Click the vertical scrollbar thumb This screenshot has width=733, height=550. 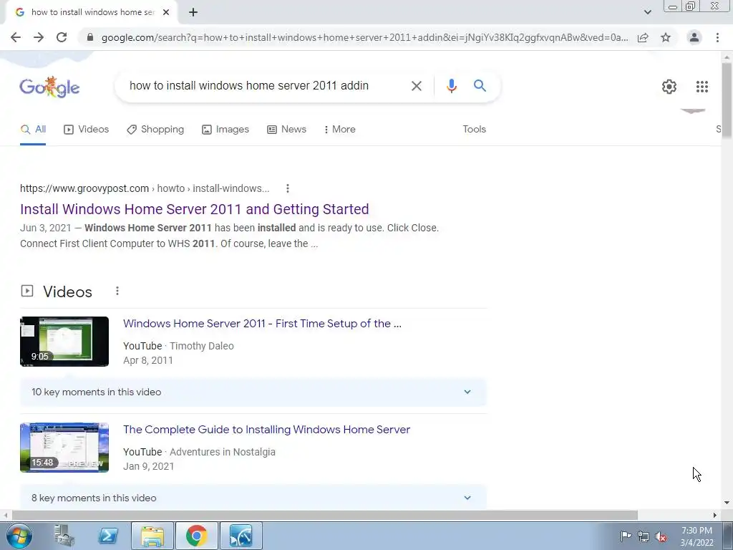click(727, 100)
